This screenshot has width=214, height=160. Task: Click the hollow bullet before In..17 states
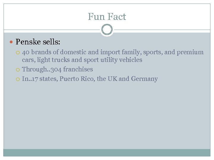tap(18, 79)
